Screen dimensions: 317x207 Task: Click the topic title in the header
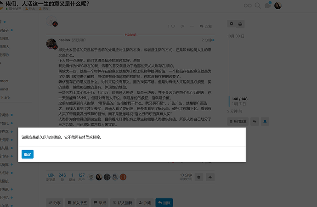point(47,4)
